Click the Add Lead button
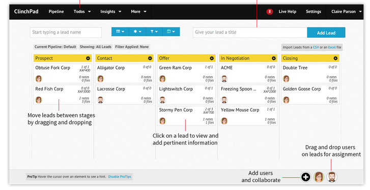Image resolution: width=370 pixels, height=190 pixels. 326,33
